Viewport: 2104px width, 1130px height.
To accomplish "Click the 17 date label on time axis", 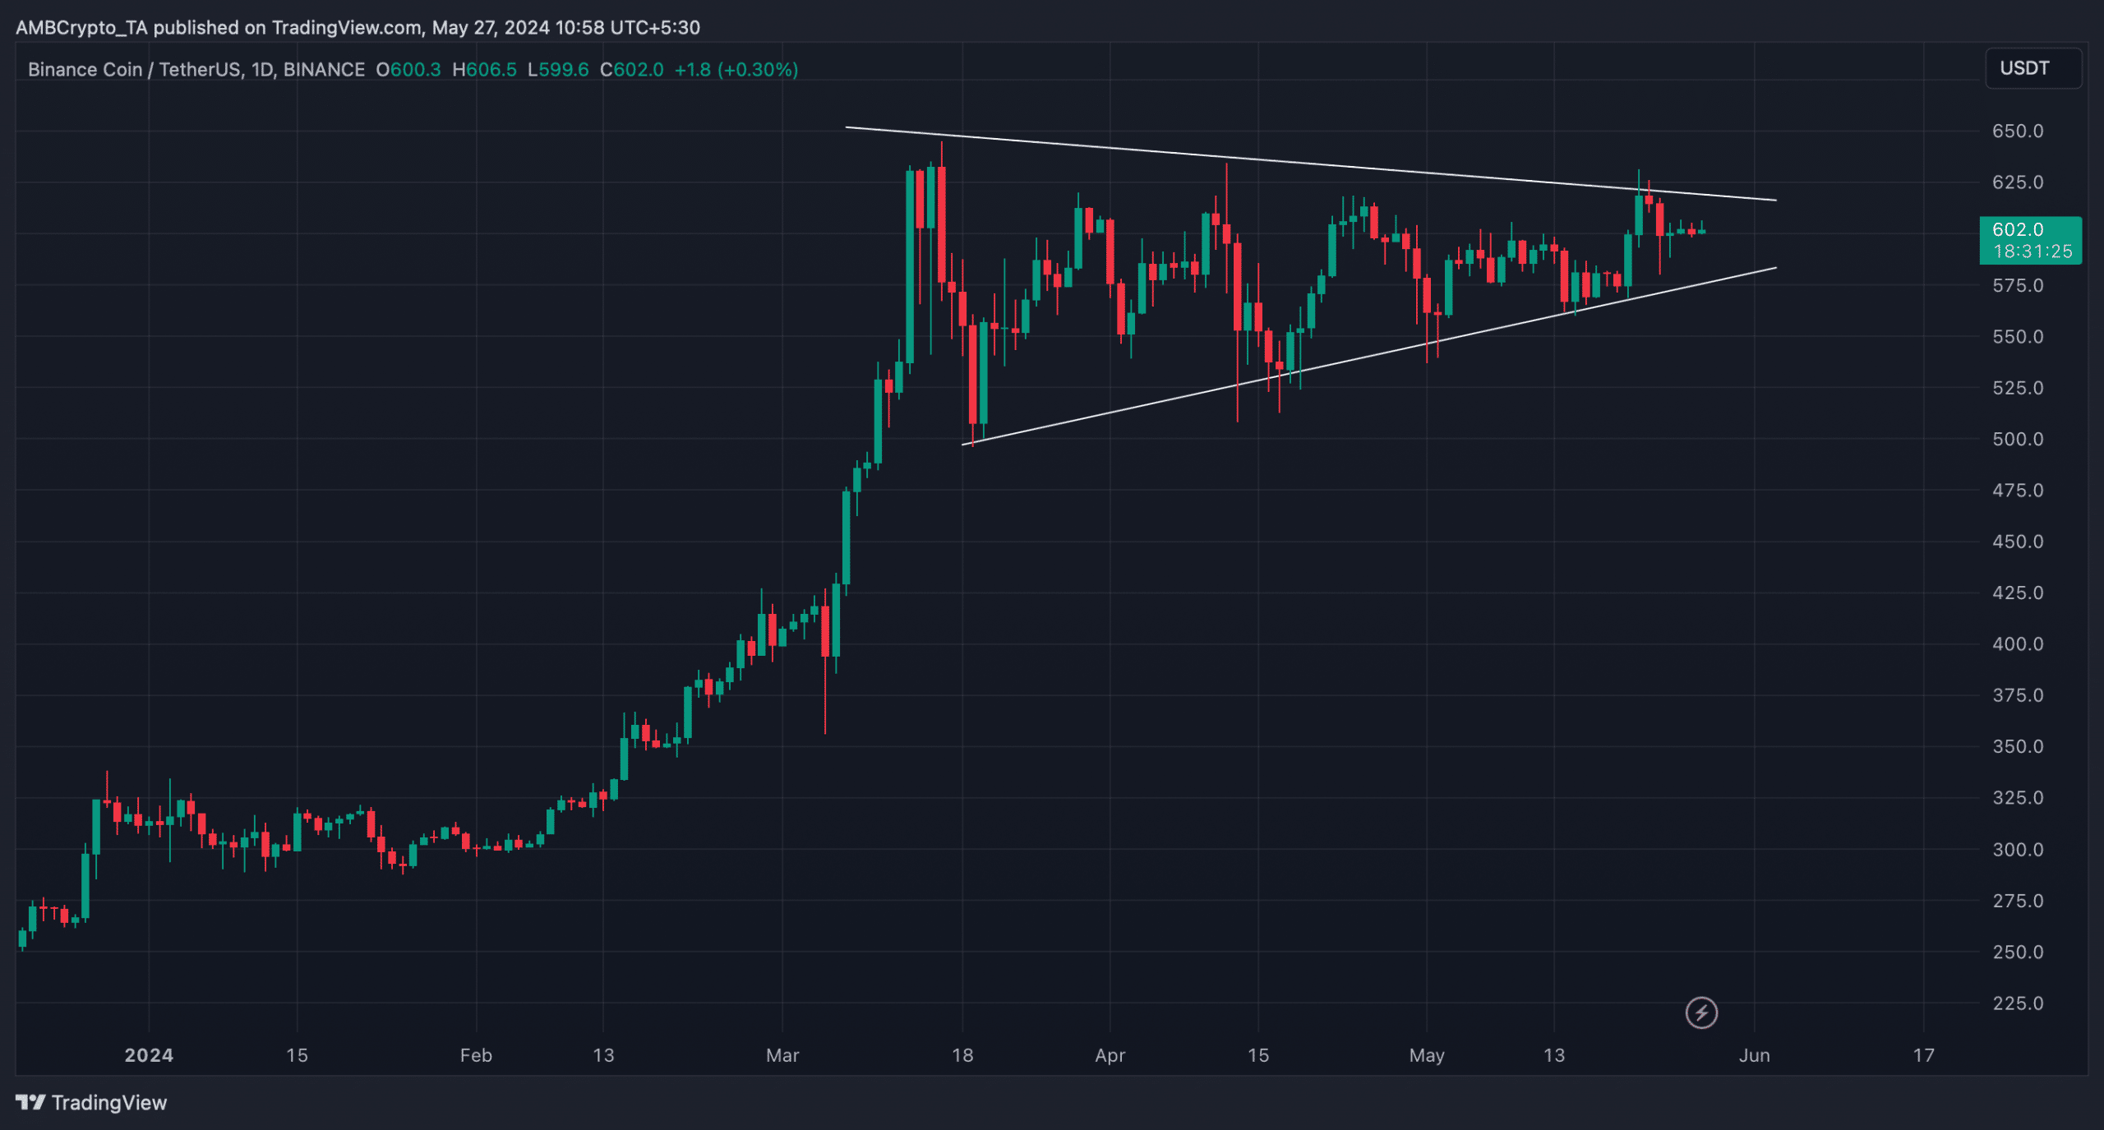I will (x=1924, y=1056).
